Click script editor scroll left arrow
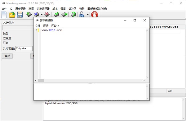This screenshot has width=186, height=121. (36, 80)
